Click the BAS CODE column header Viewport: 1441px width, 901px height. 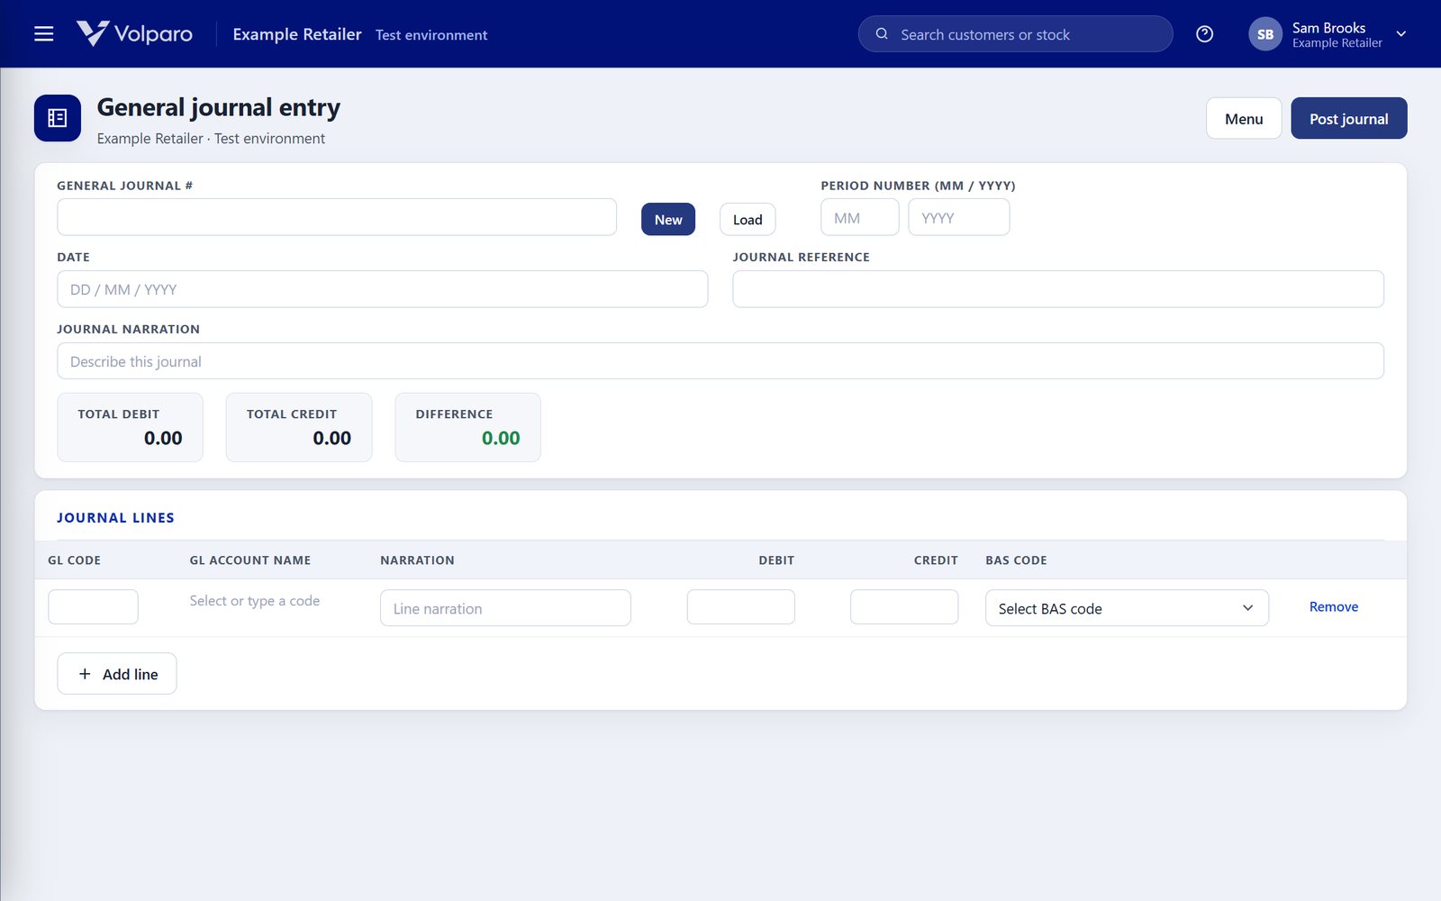pos(1016,560)
